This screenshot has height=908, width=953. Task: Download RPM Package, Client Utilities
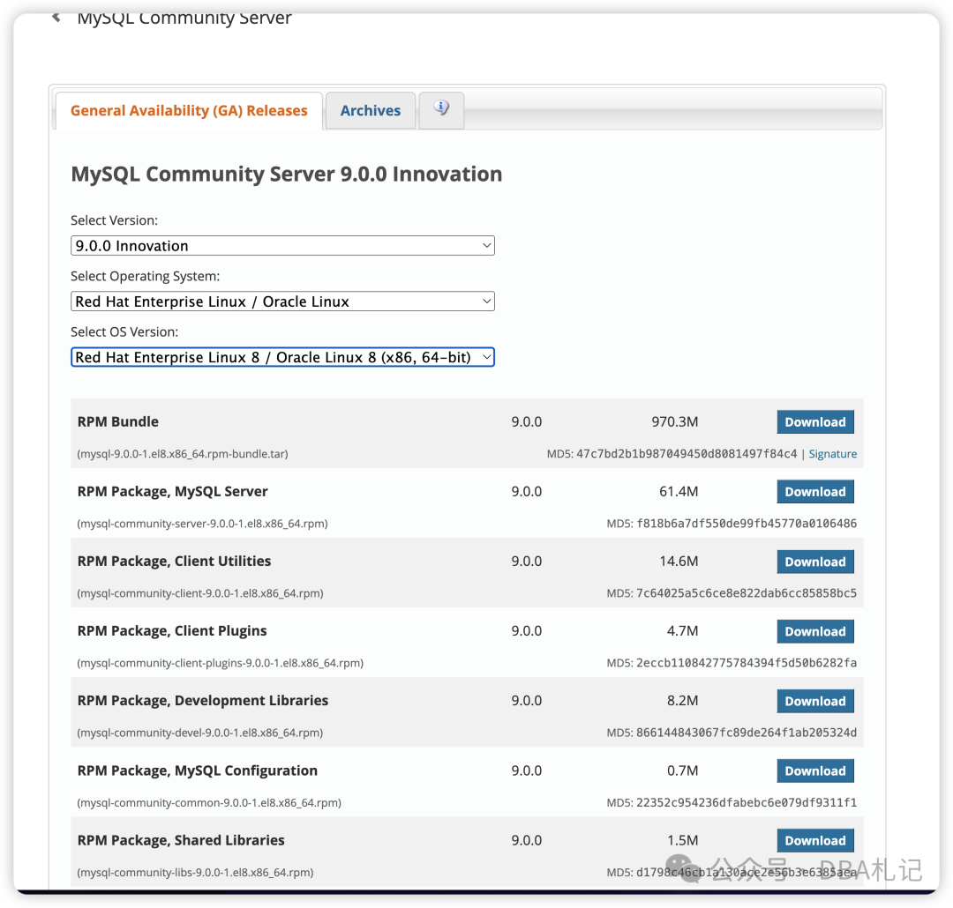[815, 562]
